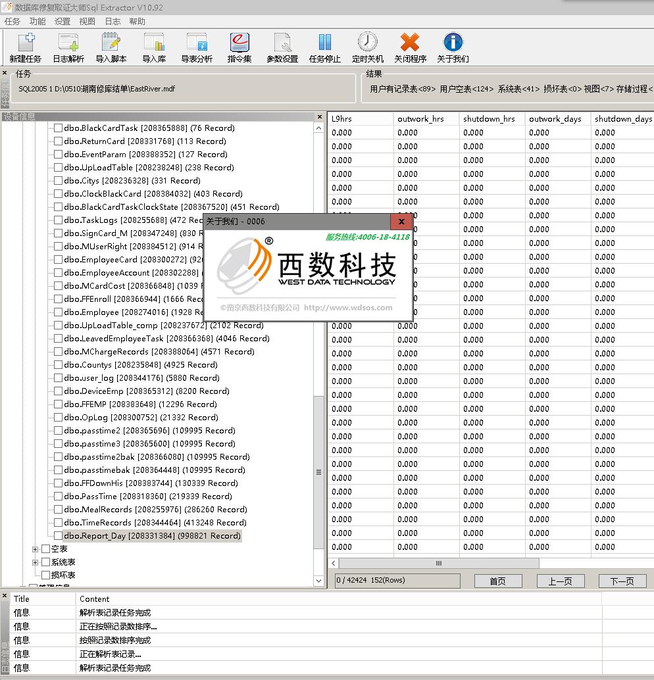Screen dimensions: 654x680
Task: Select the SQL2005 EastRiver.mdf task entry
Action: tap(97, 89)
